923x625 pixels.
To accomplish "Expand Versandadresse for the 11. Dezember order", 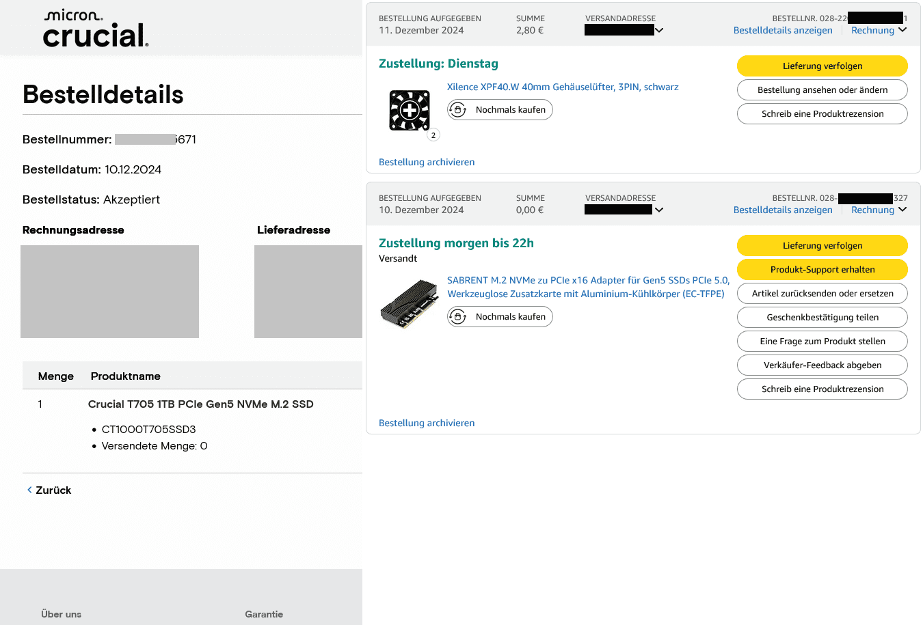I will pos(659,30).
